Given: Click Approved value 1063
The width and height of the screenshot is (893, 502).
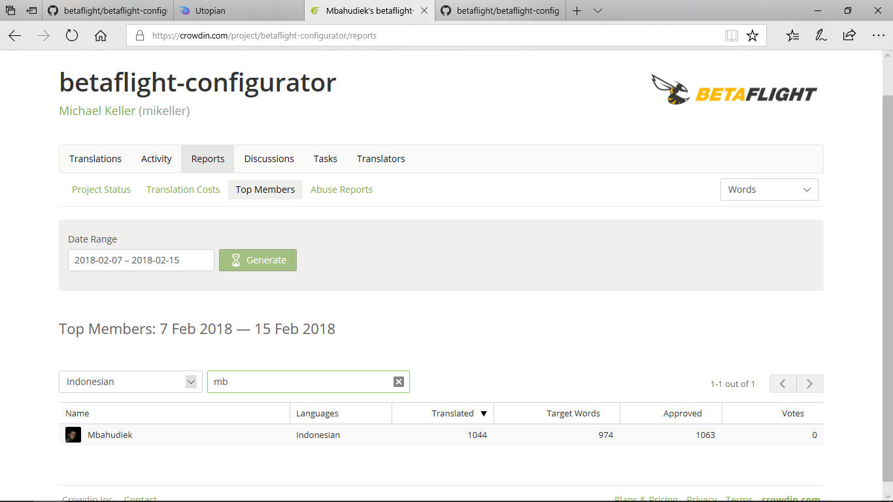Looking at the screenshot, I should pyautogui.click(x=705, y=435).
